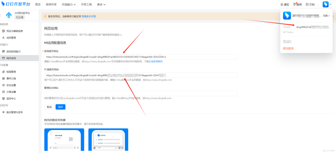Screen dimensions: 336x153
Task: Click the DingTalk Open Platform logo
Action: [15, 4]
